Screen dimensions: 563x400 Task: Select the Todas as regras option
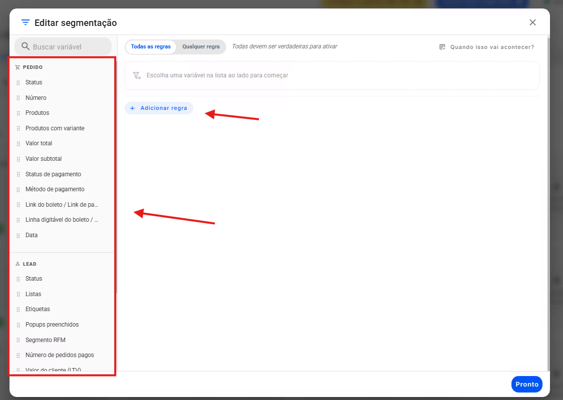(151, 46)
